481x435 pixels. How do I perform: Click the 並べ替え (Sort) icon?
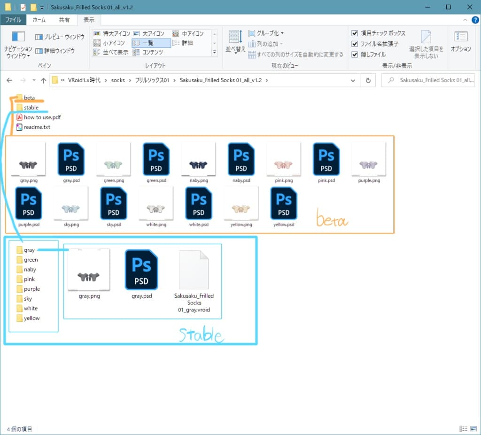(235, 41)
